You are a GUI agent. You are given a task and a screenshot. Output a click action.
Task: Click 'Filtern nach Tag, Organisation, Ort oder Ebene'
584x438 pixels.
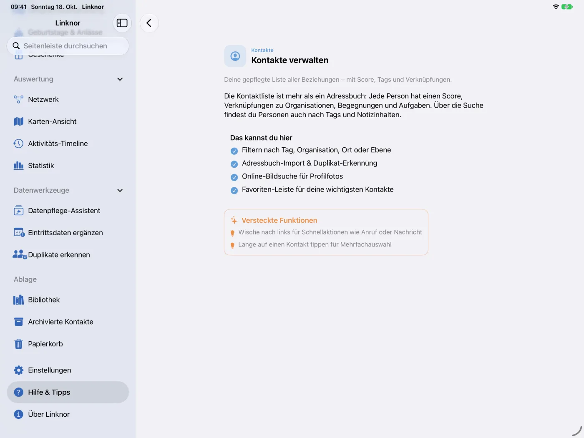(317, 150)
